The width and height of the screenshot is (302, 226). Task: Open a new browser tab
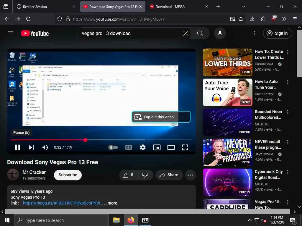218,7
